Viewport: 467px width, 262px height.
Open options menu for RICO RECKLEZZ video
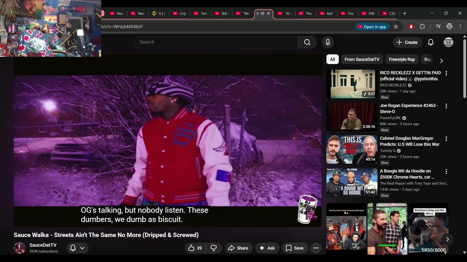pyautogui.click(x=446, y=73)
